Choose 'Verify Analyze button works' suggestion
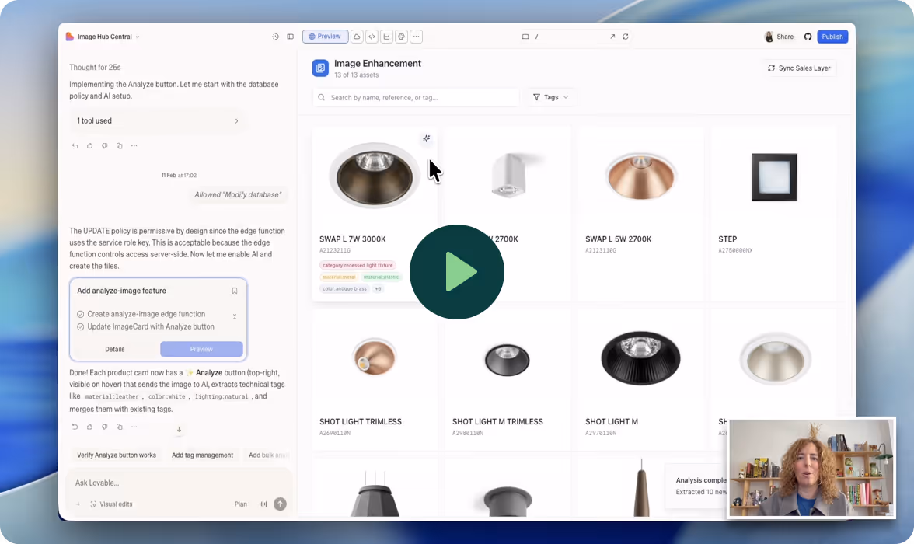The image size is (914, 544). point(117,455)
